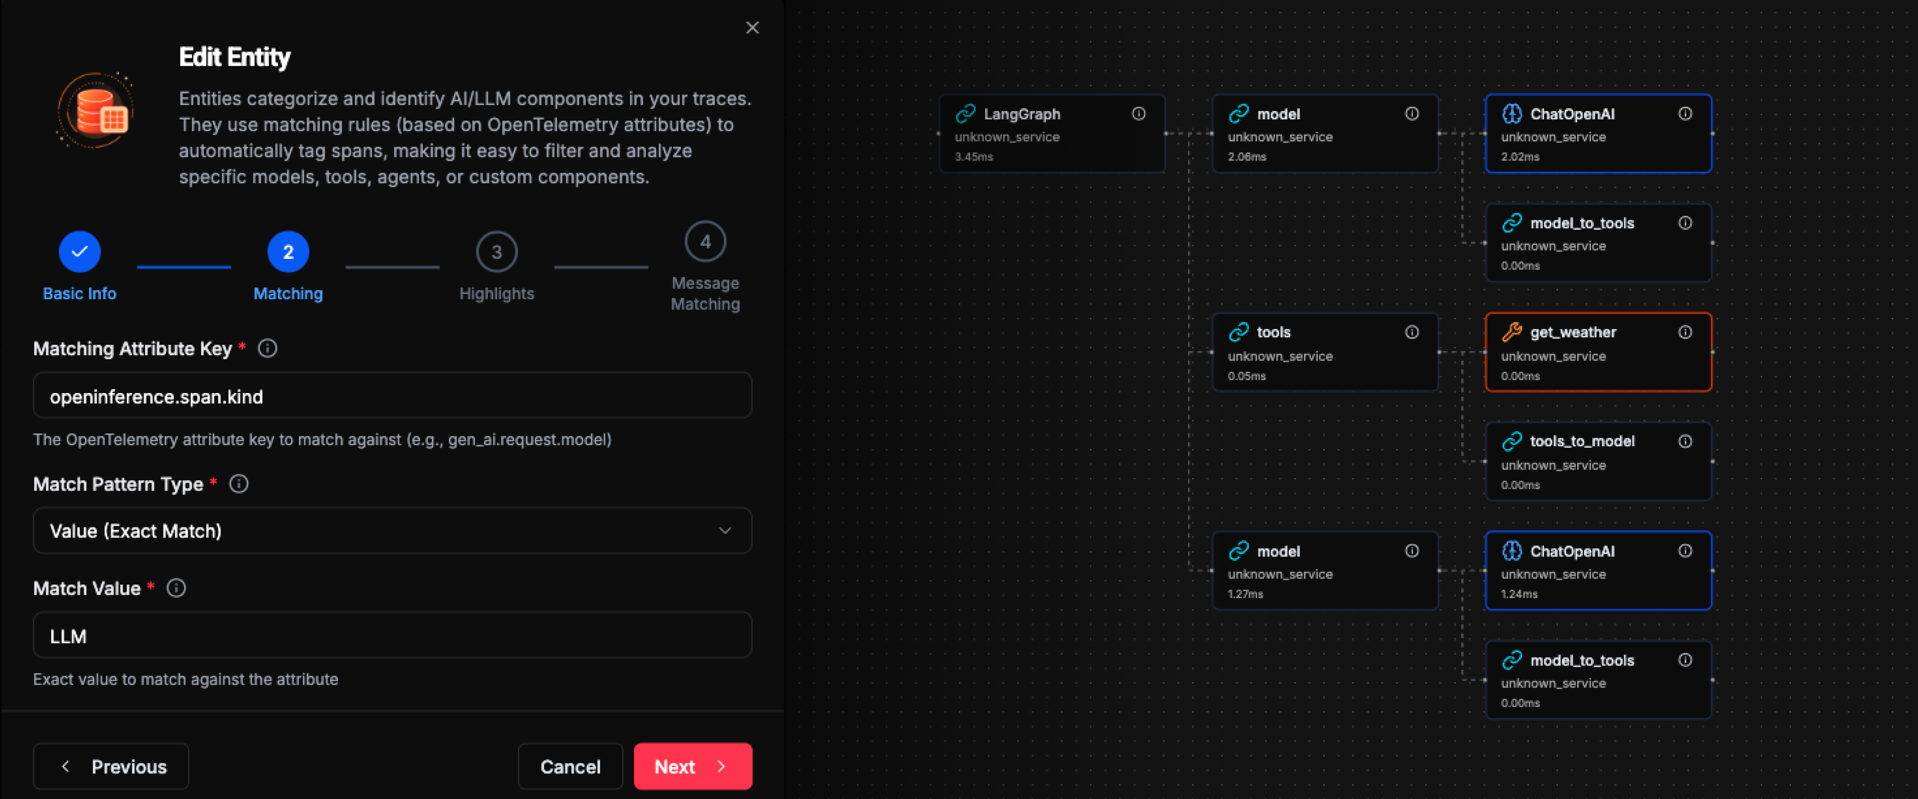Click info icon next to Matching Attribute Key
Screen dimensions: 1918x799
click(x=267, y=348)
